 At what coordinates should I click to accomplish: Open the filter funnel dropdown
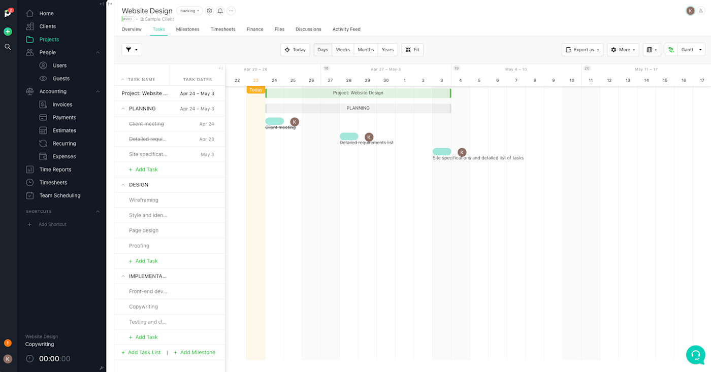pyautogui.click(x=132, y=50)
